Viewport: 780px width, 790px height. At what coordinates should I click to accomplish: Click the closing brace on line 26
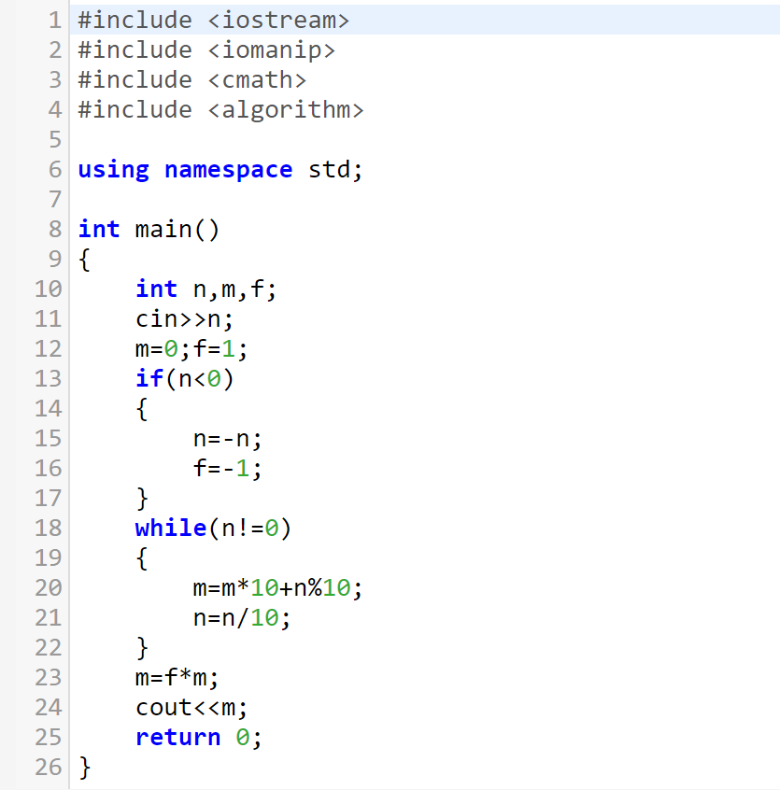click(x=85, y=768)
